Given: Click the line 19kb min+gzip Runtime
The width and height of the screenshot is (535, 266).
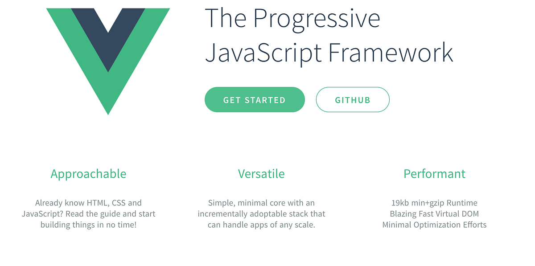Looking at the screenshot, I should coord(434,202).
